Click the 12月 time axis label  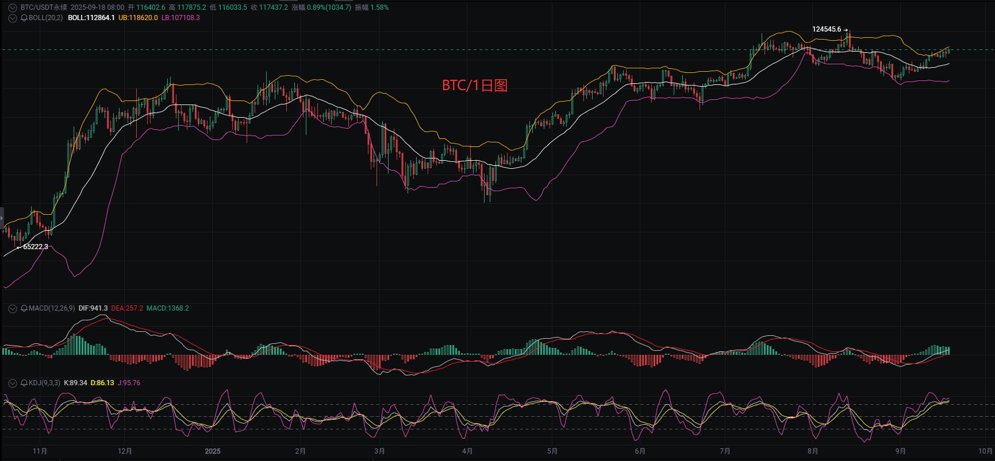click(x=125, y=451)
